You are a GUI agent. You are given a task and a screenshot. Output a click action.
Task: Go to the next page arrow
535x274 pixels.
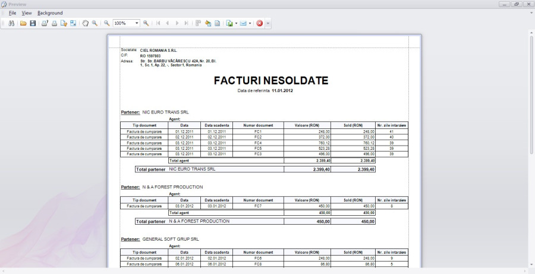click(177, 23)
